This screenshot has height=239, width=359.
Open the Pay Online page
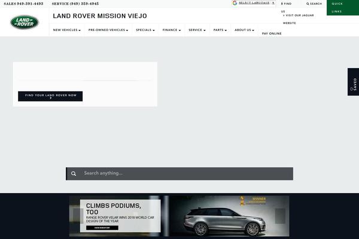tap(272, 33)
